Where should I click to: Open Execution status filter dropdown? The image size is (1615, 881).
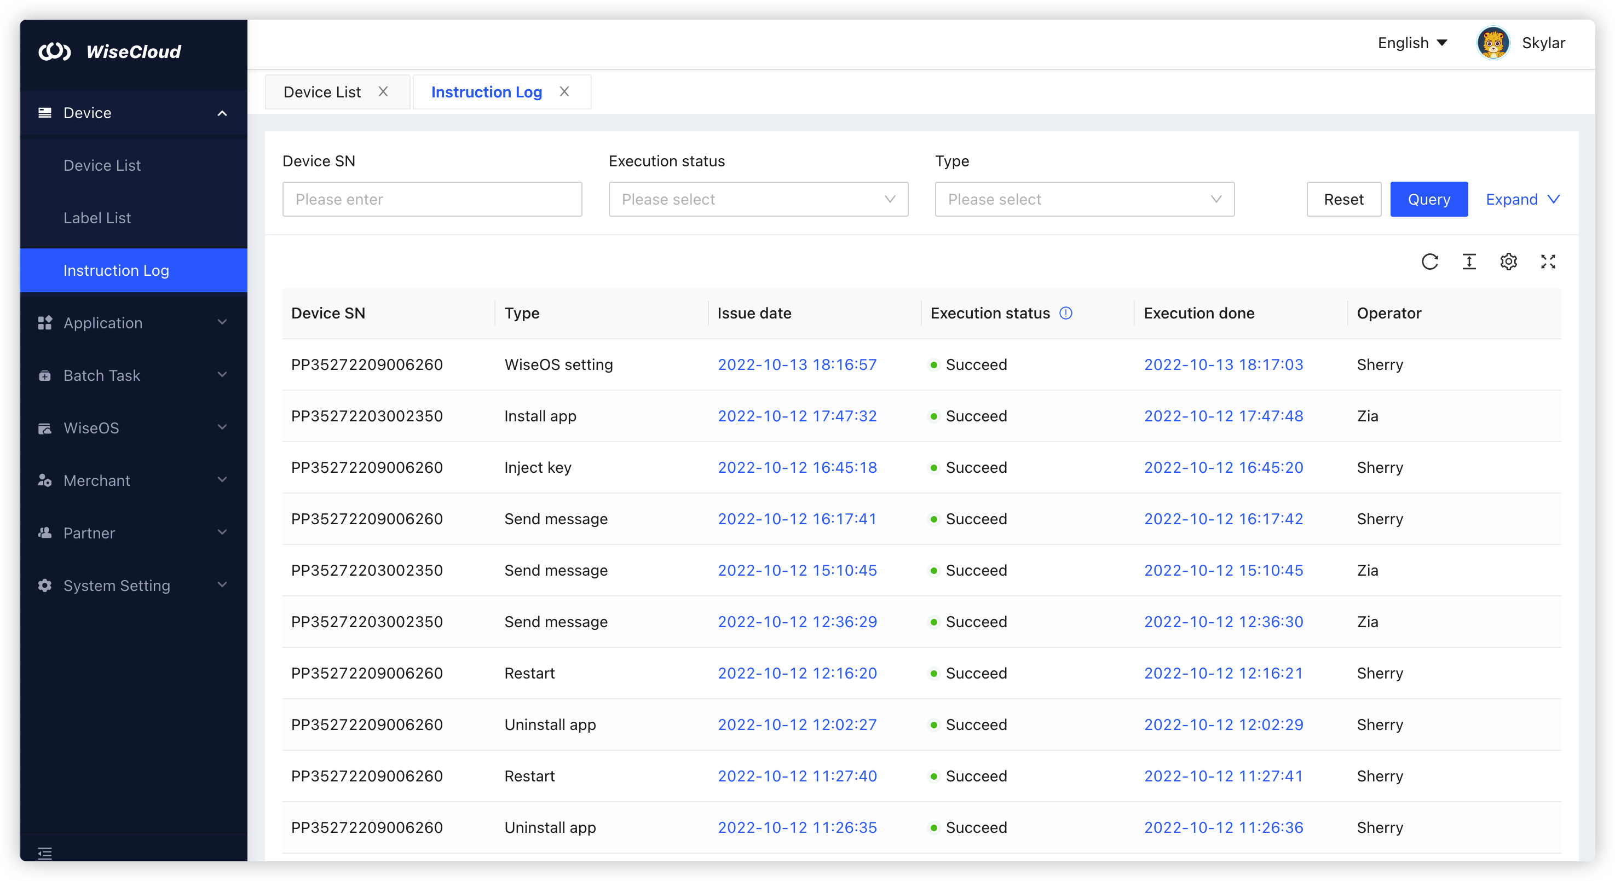[x=758, y=199]
